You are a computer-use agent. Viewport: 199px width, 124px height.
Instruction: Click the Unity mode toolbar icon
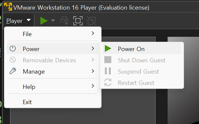point(91,21)
